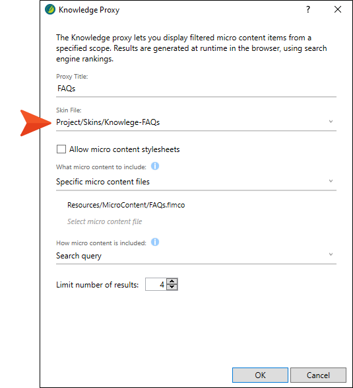Increase the results limit with up arrow
353x388 pixels.
tap(172, 282)
